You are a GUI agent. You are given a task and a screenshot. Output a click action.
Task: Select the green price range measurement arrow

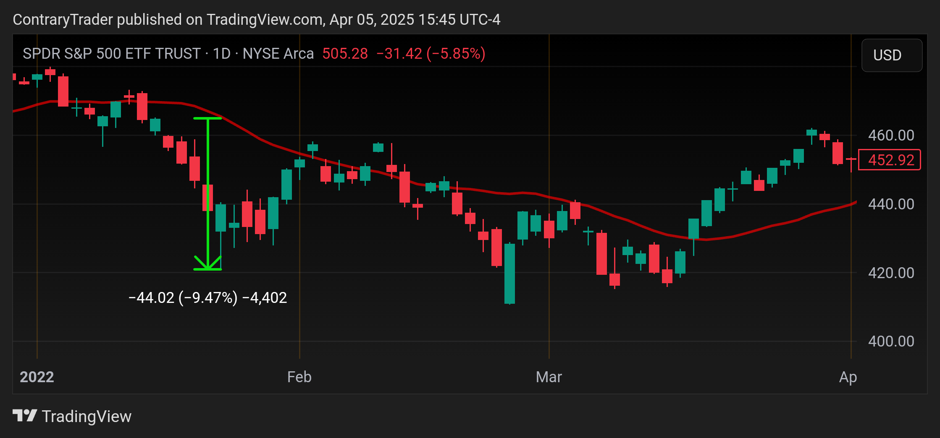click(x=207, y=194)
